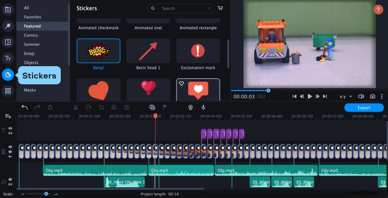Select the Comics category
Viewport: 388px width, 198px height.
click(31, 35)
